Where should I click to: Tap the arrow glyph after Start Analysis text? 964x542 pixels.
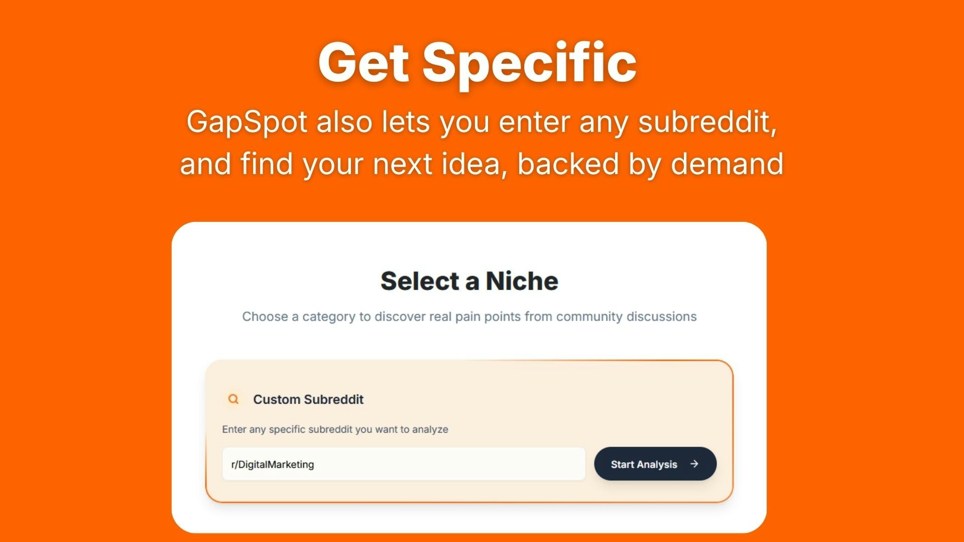(695, 464)
